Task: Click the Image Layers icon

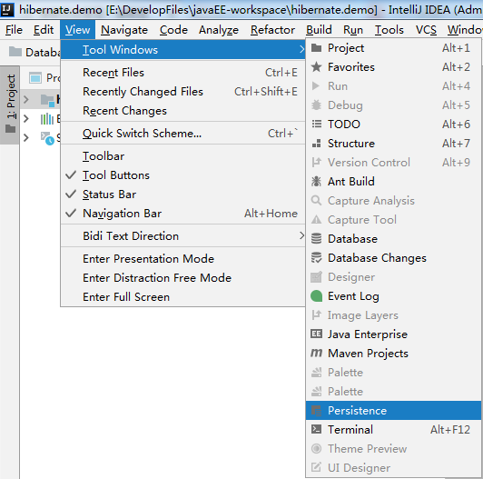Action: tap(316, 314)
